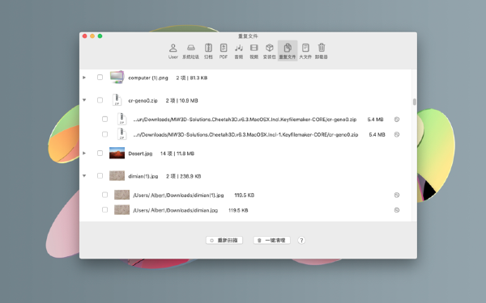Click the 重新扫描 rescan button
The image size is (486, 303).
[x=224, y=240]
